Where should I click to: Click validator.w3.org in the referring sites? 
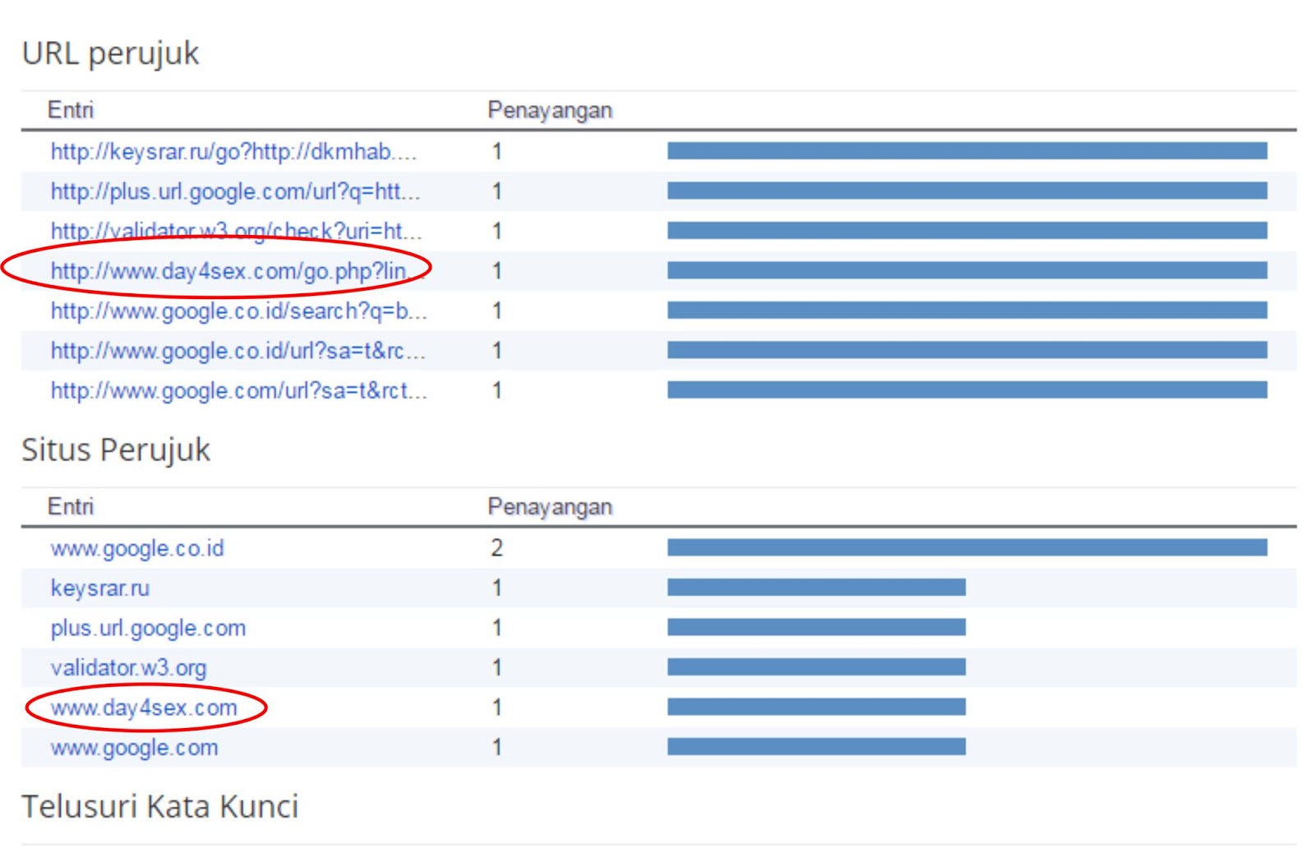point(128,668)
